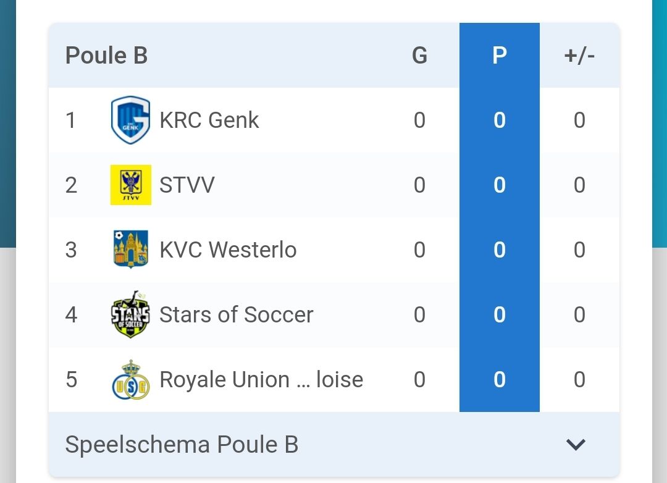
Task: Open the KVC Westerlo team link
Action: (228, 250)
